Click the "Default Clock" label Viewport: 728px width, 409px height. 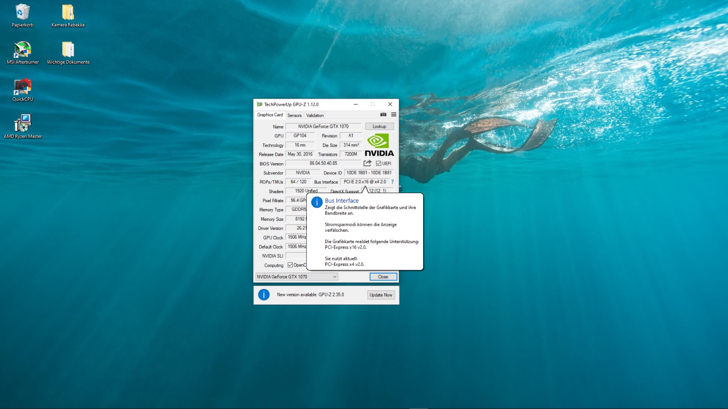(x=271, y=247)
